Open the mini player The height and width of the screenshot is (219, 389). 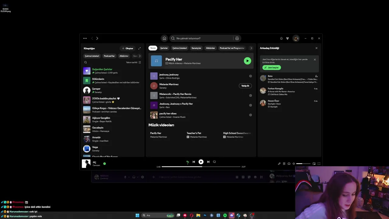tap(314, 164)
